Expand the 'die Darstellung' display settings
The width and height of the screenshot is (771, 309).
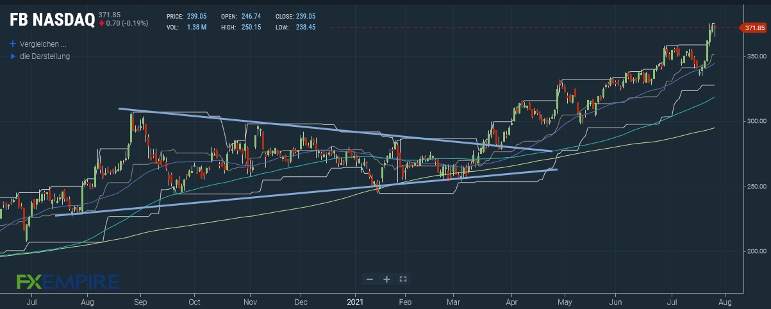coord(45,56)
